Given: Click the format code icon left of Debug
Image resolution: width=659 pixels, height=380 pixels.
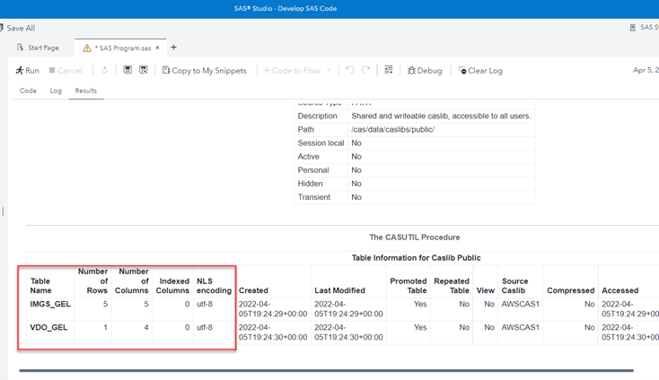Looking at the screenshot, I should click(x=388, y=70).
